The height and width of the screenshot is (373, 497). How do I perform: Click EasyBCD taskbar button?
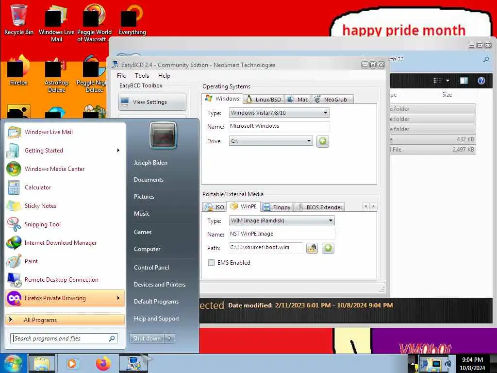pos(133,363)
